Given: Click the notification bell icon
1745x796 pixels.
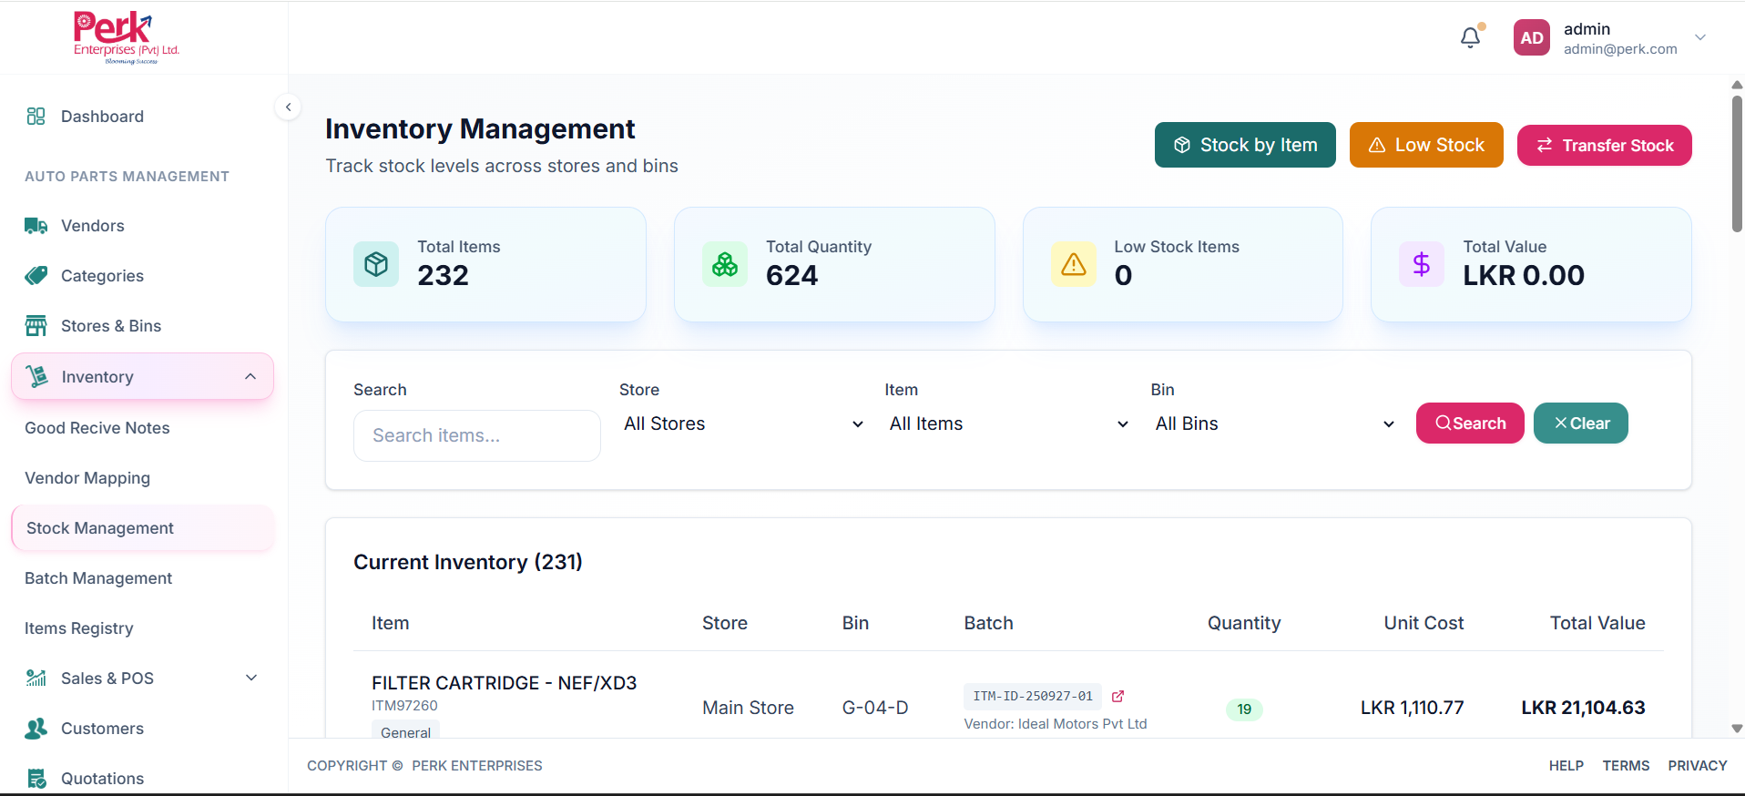Looking at the screenshot, I should [x=1470, y=37].
